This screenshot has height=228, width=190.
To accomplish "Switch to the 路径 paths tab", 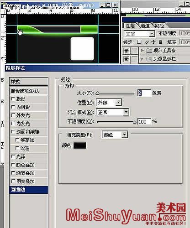I will (x=159, y=26).
